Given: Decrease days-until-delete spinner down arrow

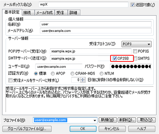Looking at the screenshot, I should click(83, 81).
